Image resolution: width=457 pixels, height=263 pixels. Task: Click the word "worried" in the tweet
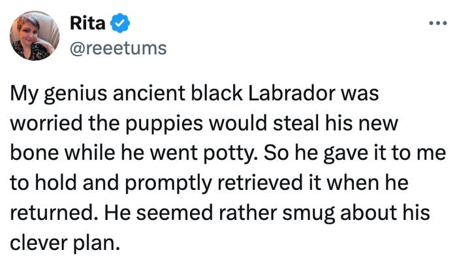click(x=44, y=123)
